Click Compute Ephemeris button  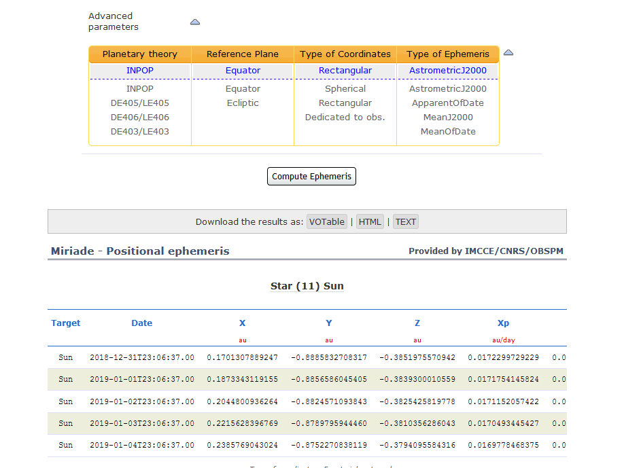(311, 177)
